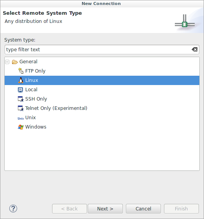Go to the next wizard page
Screen dimensions: 204x219
click(x=105, y=209)
